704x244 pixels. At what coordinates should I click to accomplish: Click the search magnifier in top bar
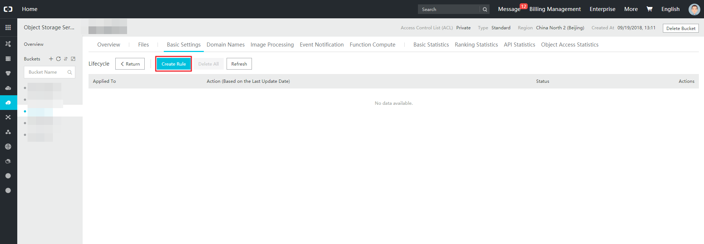(x=485, y=10)
